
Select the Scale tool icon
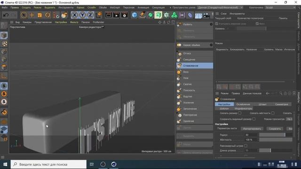(40, 15)
